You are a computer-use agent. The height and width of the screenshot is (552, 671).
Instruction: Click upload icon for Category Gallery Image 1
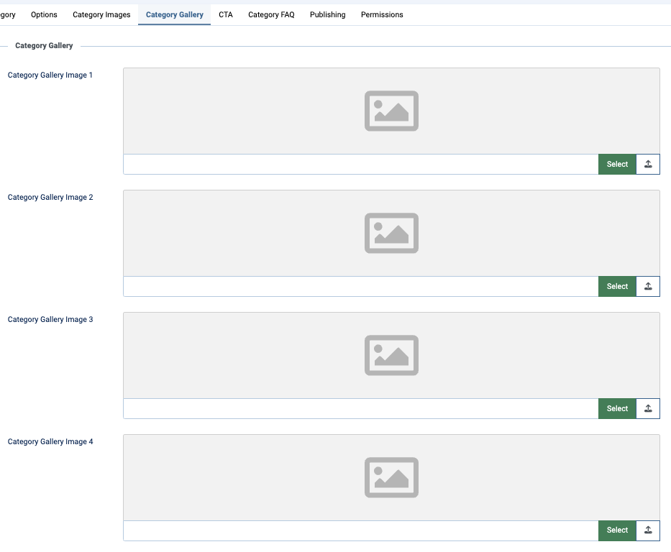click(648, 164)
